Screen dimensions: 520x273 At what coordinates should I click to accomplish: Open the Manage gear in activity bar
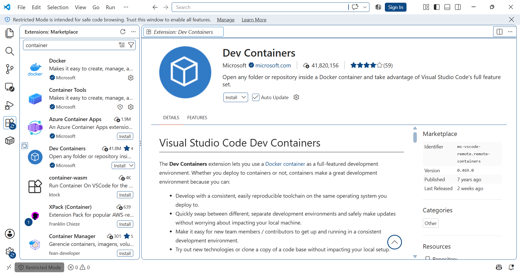click(10, 252)
